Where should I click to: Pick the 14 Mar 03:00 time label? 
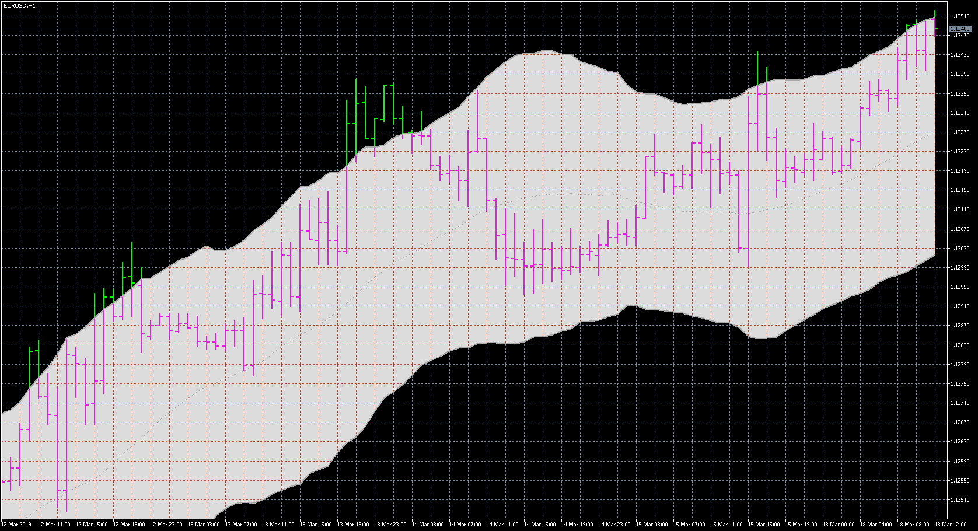(428, 525)
